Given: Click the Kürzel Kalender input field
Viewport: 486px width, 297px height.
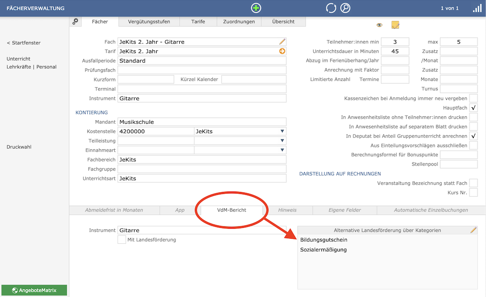Looking at the screenshot, I should 254,80.
